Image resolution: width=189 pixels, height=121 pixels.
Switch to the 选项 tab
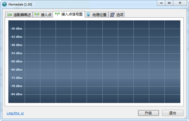click(x=116, y=15)
